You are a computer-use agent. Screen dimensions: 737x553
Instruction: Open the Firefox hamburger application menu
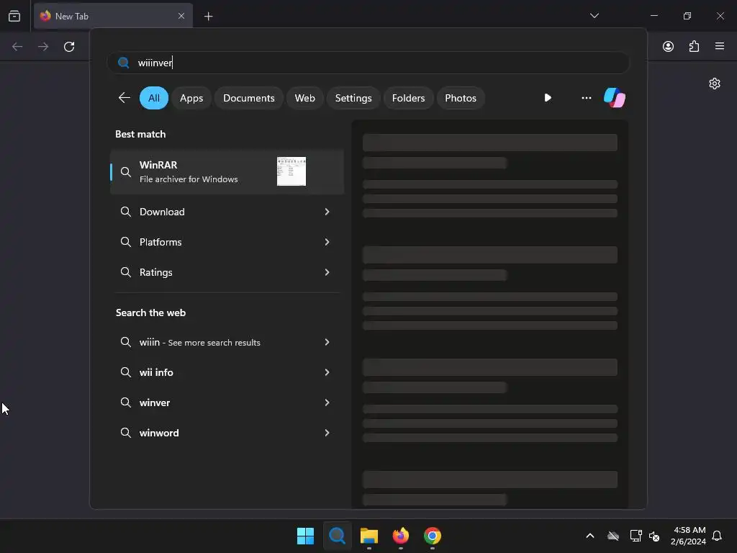(x=719, y=46)
